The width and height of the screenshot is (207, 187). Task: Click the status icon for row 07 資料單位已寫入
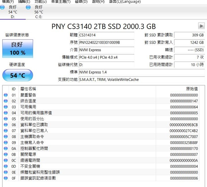pos(6,131)
